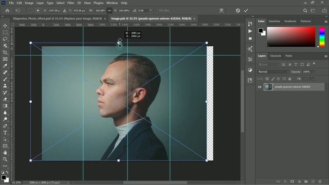The height and width of the screenshot is (185, 329).
Task: Click the layer thumbnail of pexels-spencer-selover
Action: tap(268, 87)
